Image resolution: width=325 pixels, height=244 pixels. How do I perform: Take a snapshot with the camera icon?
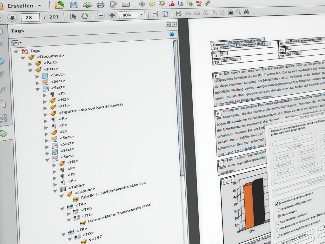(x=230, y=12)
